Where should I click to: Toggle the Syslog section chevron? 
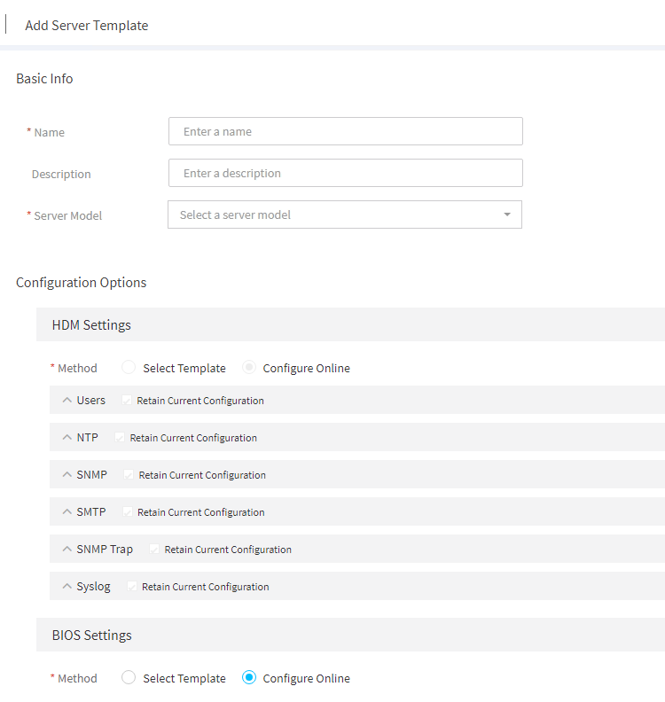coord(67,586)
